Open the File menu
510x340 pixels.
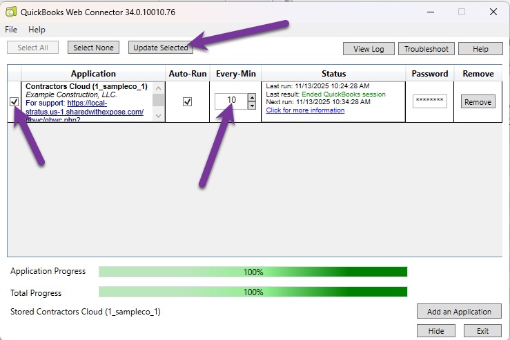[x=11, y=30]
